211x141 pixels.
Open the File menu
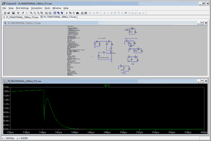[x=4, y=8]
